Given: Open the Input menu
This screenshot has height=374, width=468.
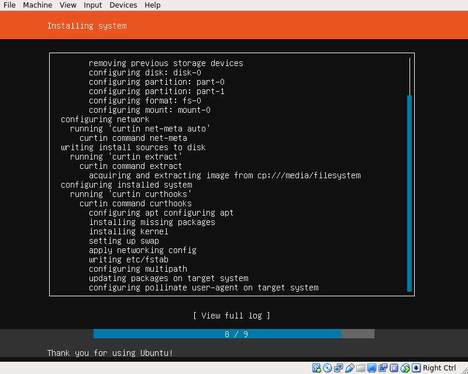Looking at the screenshot, I should tap(92, 5).
